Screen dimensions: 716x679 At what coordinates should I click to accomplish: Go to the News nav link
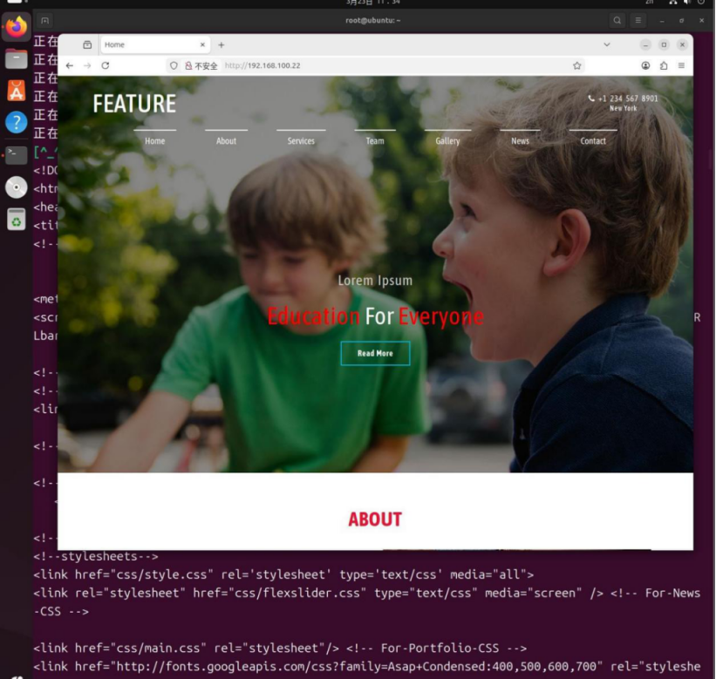(x=520, y=141)
